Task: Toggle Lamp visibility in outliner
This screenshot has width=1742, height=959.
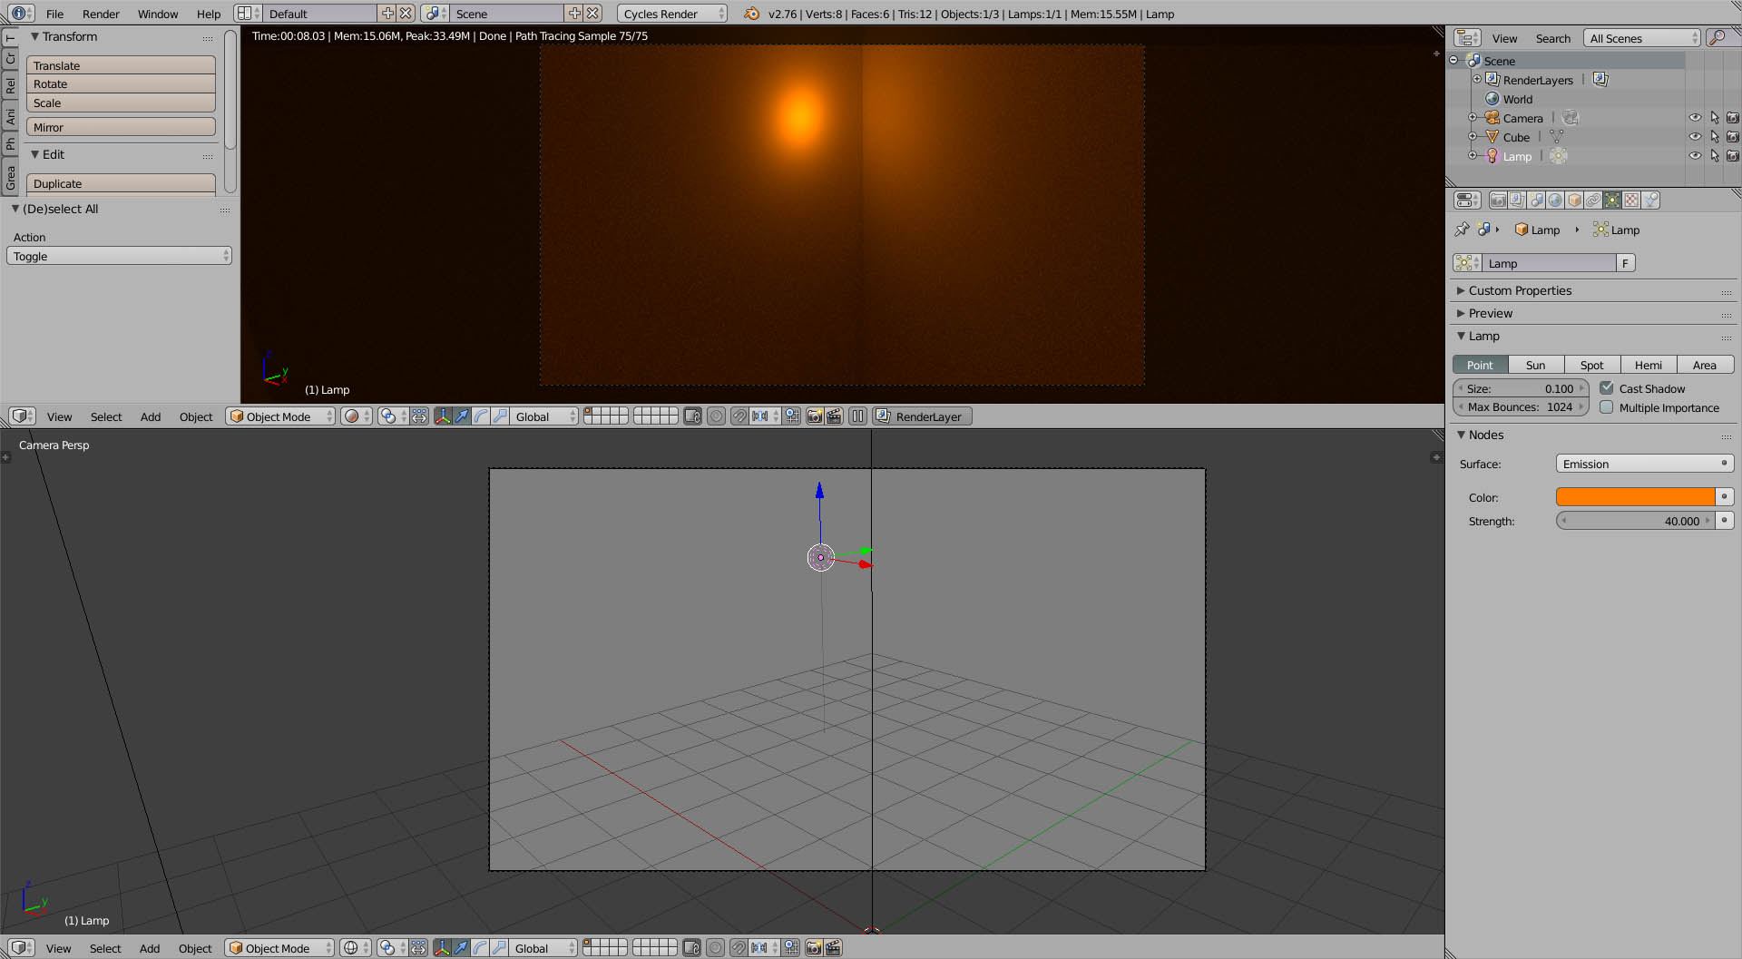Action: [1695, 156]
